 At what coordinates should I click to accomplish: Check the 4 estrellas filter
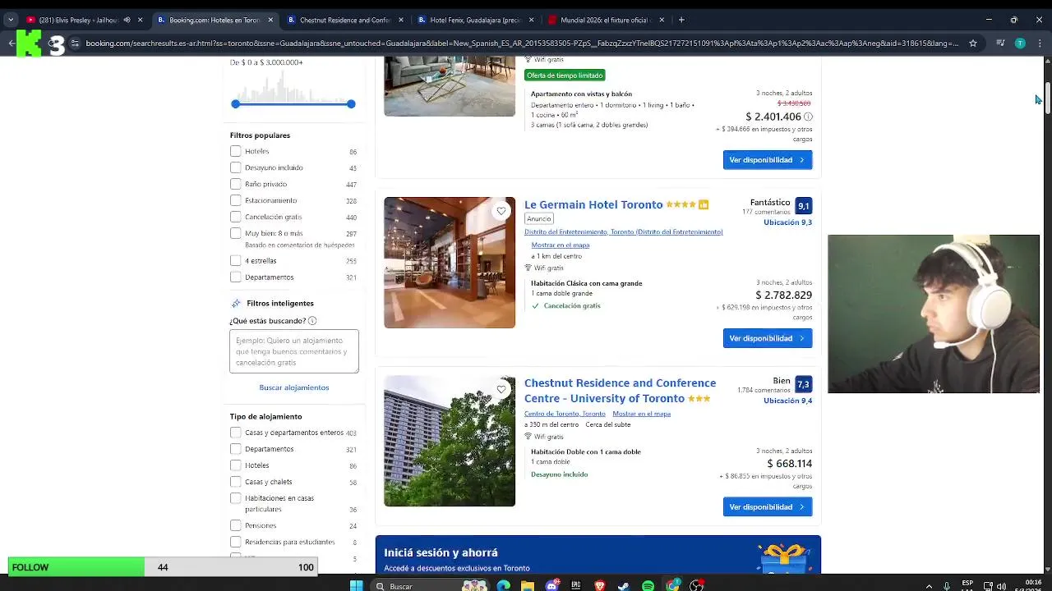pyautogui.click(x=236, y=260)
